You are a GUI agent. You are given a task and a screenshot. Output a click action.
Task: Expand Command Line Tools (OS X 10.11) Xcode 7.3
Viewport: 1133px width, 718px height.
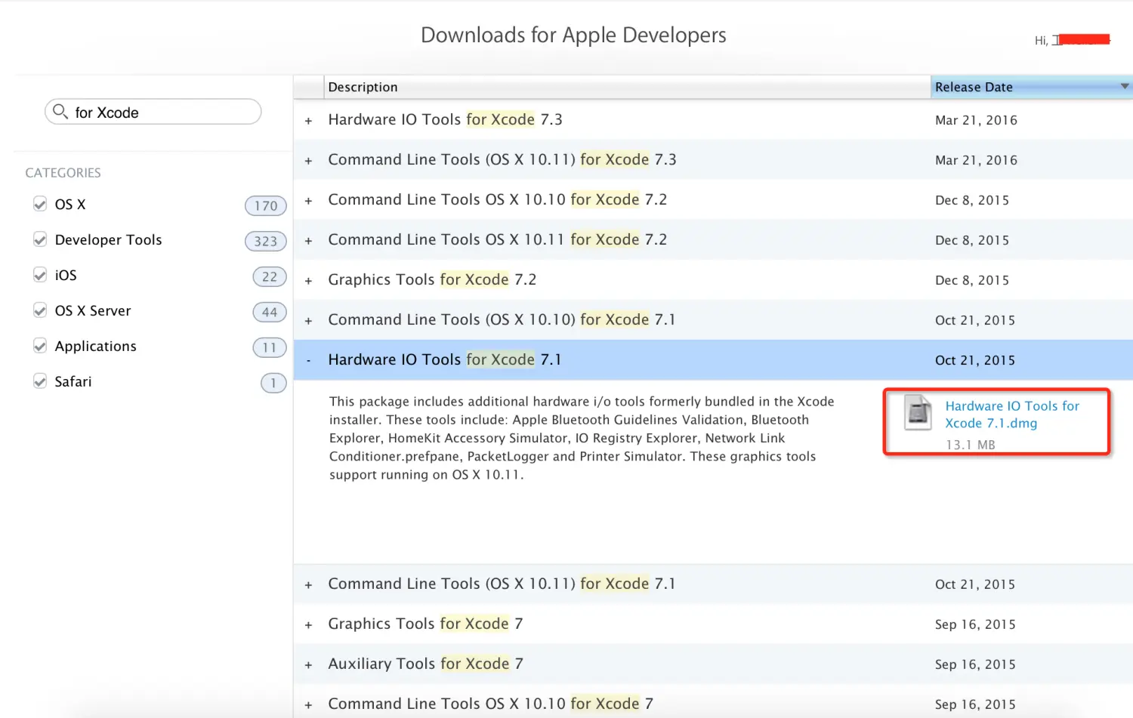coord(308,161)
